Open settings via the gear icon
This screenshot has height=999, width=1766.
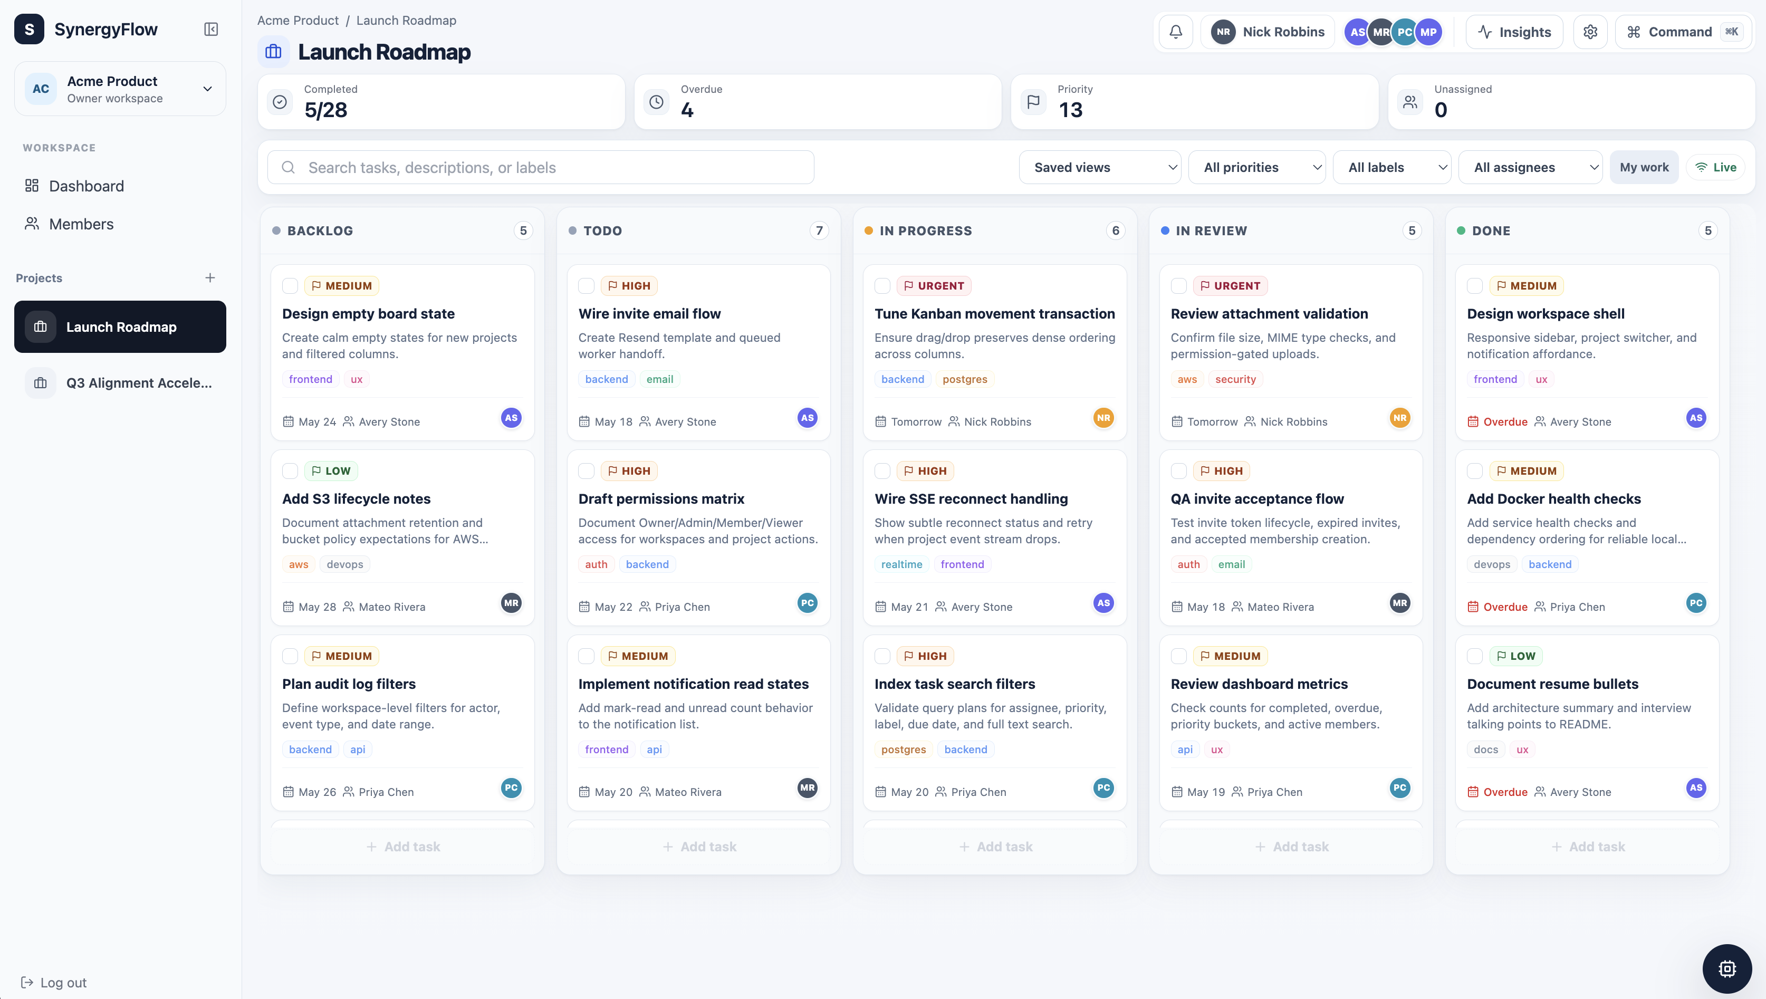(x=1590, y=32)
